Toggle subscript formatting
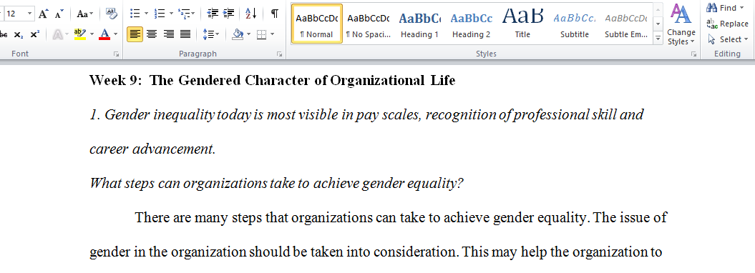Image resolution: width=755 pixels, height=273 pixels. pyautogui.click(x=19, y=34)
